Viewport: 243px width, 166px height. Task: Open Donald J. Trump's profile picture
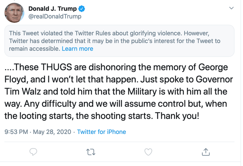pyautogui.click(x=14, y=13)
